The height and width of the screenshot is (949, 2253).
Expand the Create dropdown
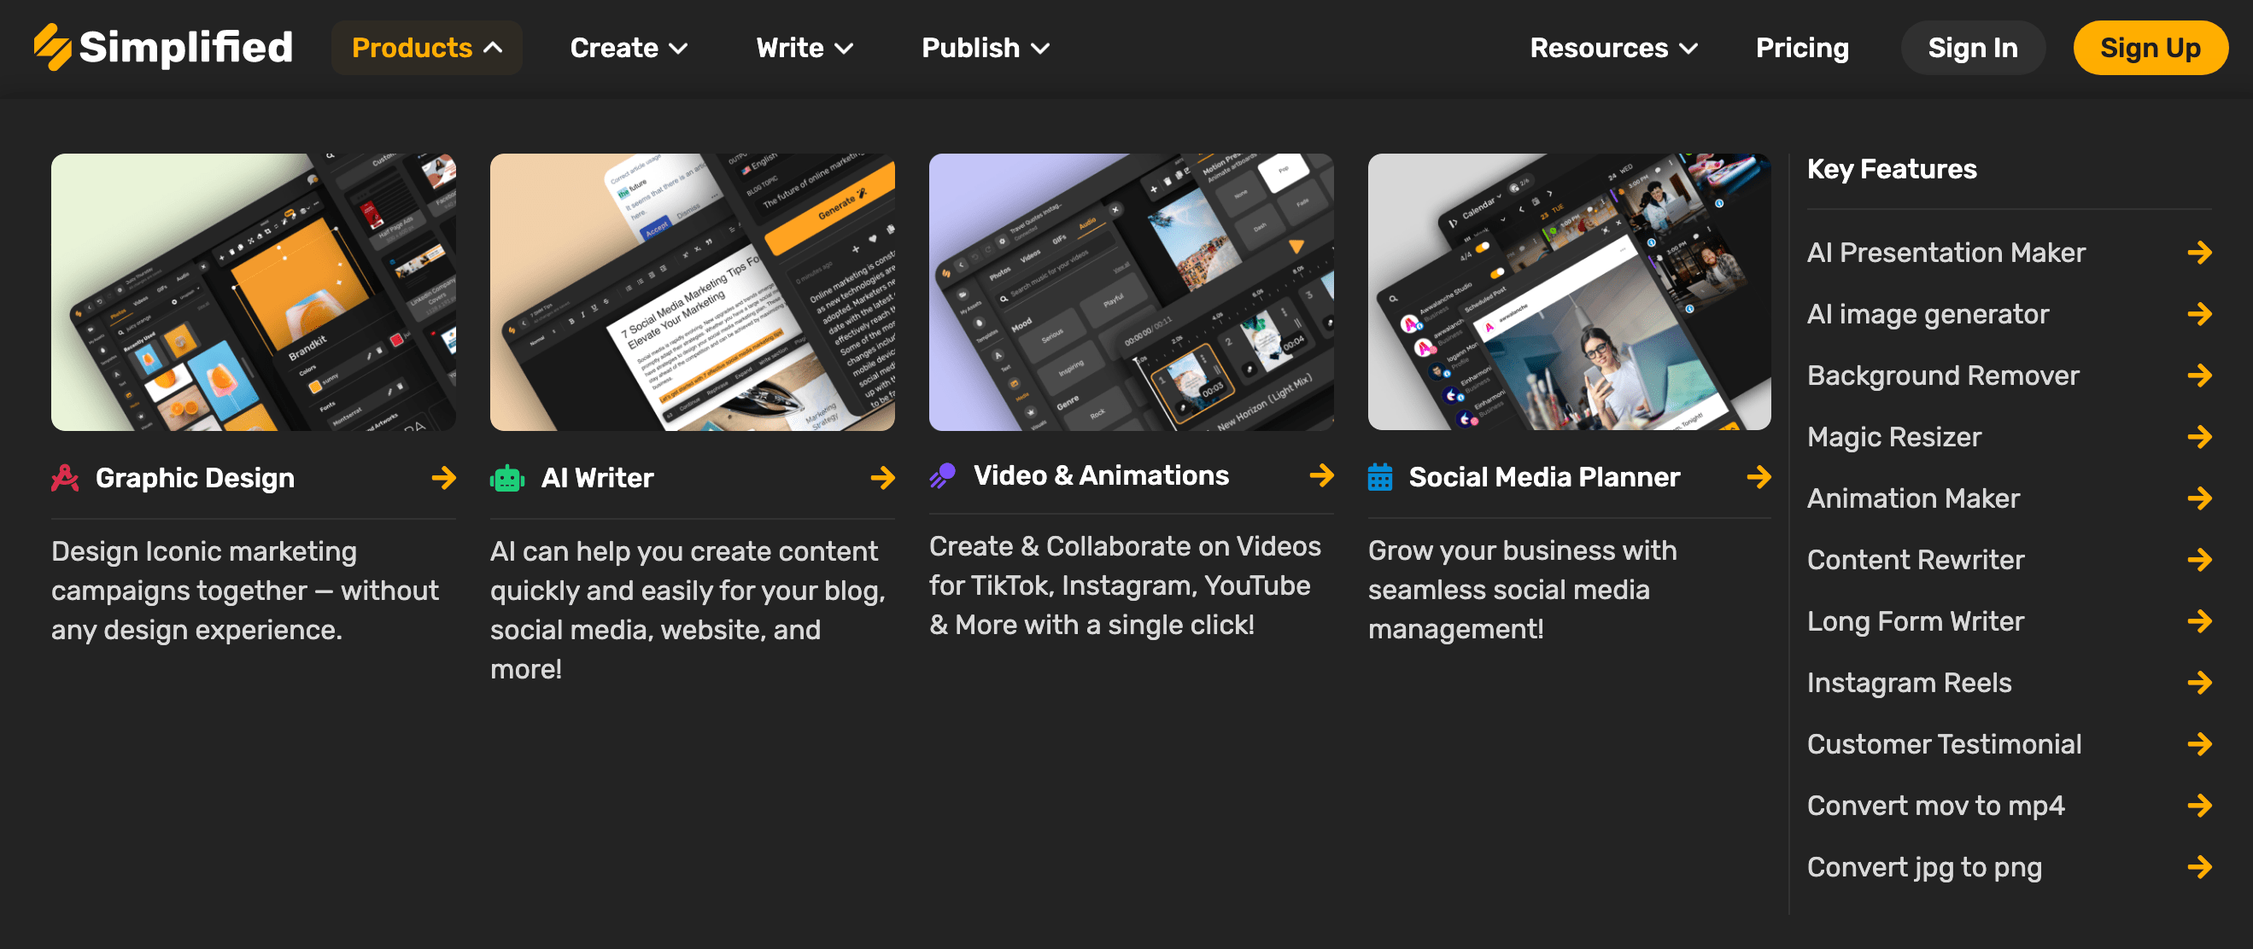tap(629, 48)
